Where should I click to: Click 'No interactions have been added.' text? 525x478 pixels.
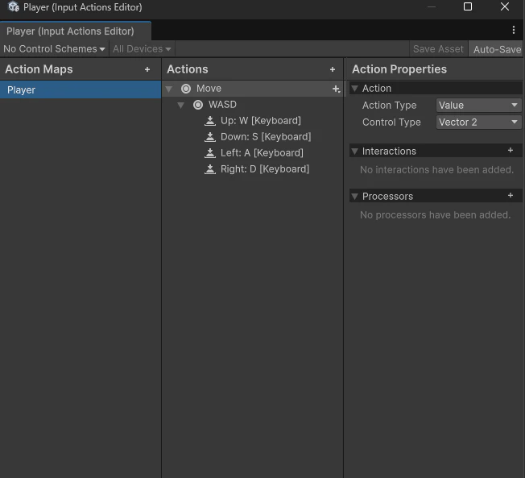436,169
